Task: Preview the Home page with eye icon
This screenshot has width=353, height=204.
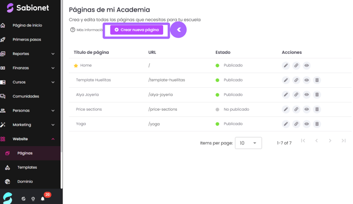Action: 306,66
